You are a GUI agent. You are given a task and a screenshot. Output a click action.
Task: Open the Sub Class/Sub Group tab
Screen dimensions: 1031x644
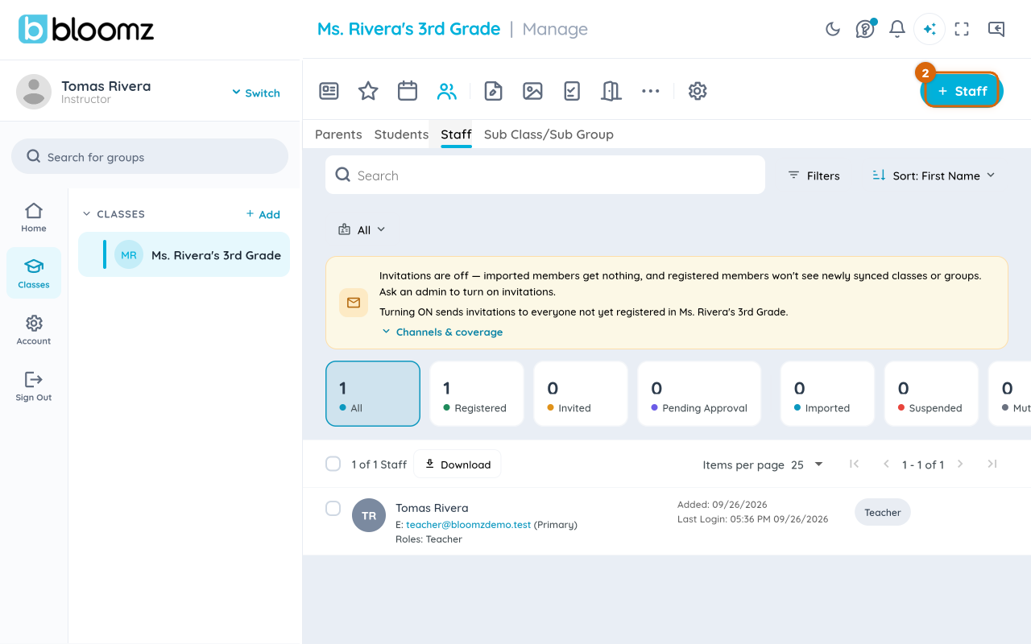click(549, 134)
